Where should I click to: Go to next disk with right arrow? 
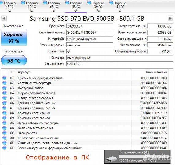(x=170, y=18)
